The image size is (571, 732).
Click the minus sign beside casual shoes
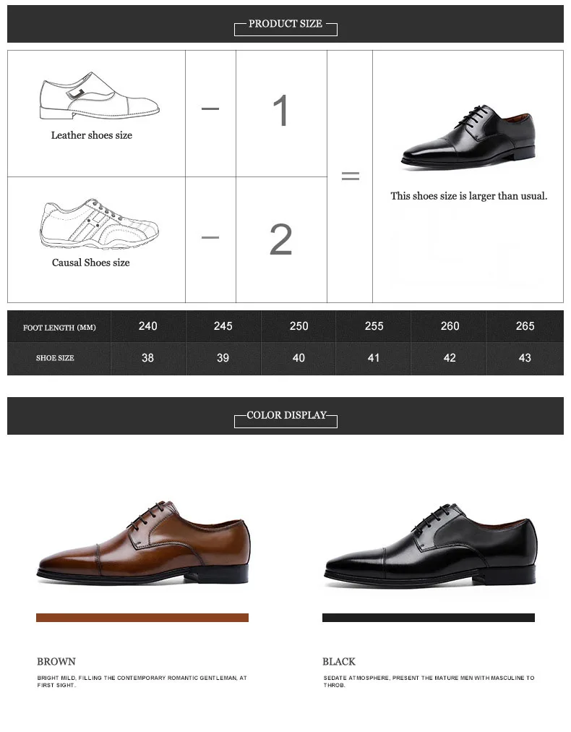(x=210, y=237)
